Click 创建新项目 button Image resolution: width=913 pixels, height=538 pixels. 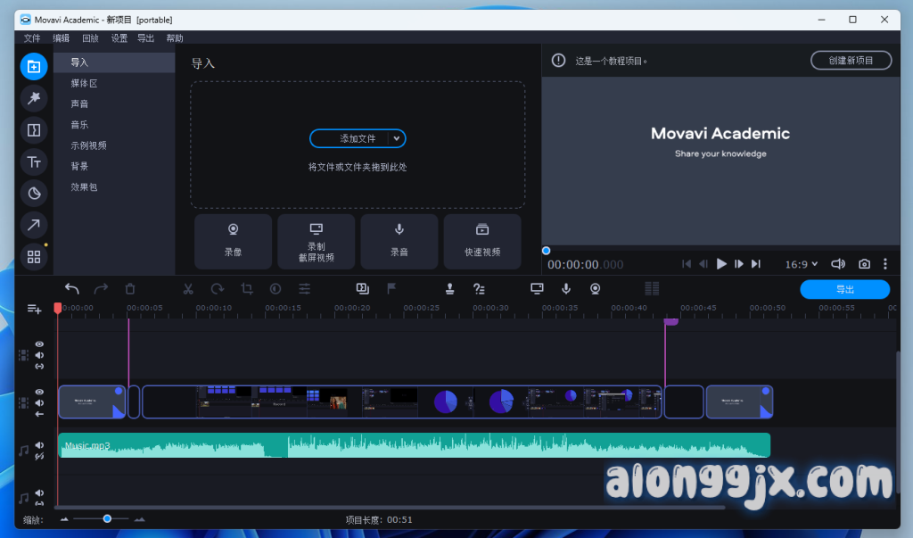(x=851, y=61)
